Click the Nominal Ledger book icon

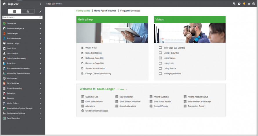tap(4, 43)
